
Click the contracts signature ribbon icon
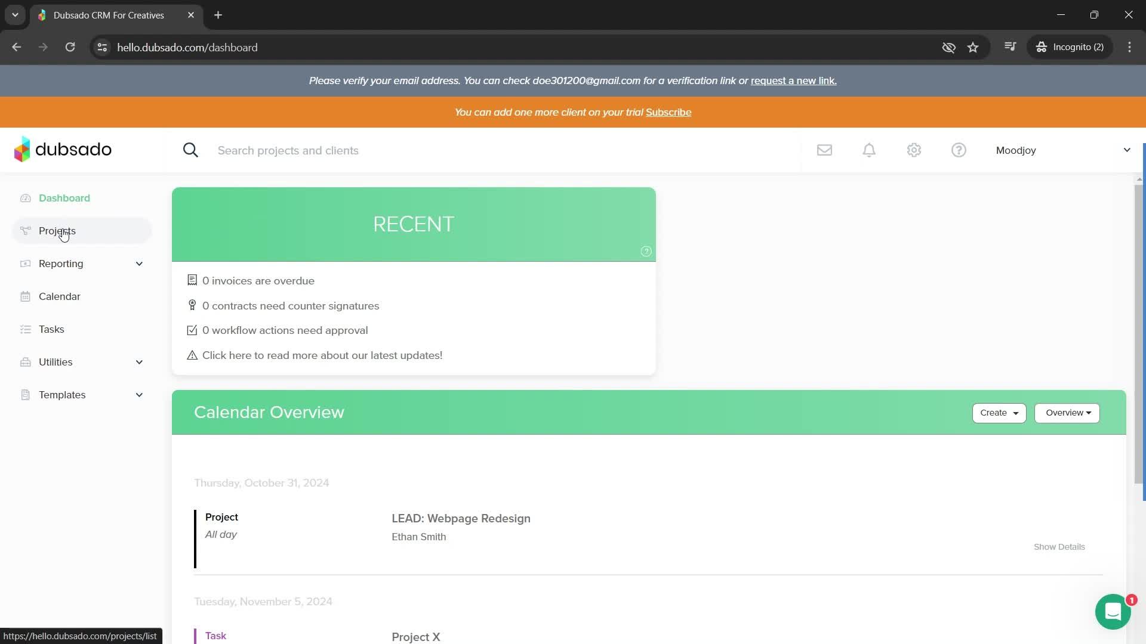point(192,305)
